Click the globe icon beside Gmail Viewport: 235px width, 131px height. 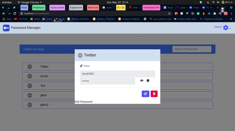click(x=30, y=76)
